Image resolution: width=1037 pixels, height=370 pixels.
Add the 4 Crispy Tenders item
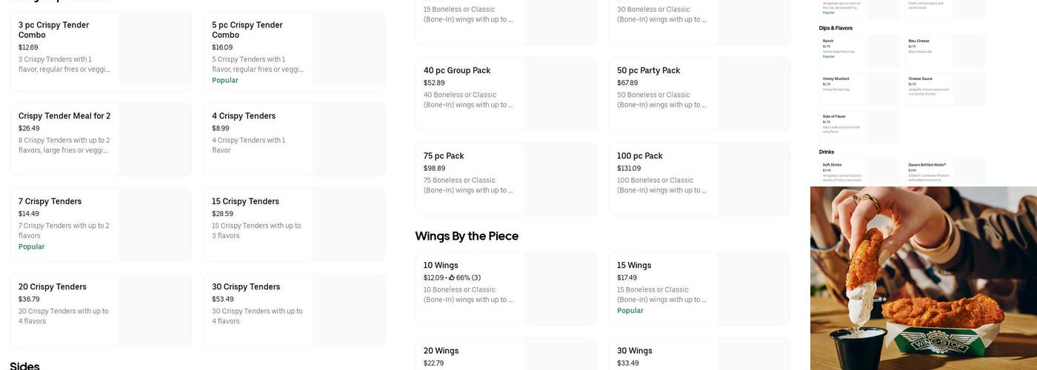[x=294, y=139]
